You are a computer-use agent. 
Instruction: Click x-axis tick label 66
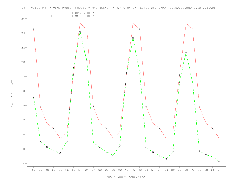[180, 170]
